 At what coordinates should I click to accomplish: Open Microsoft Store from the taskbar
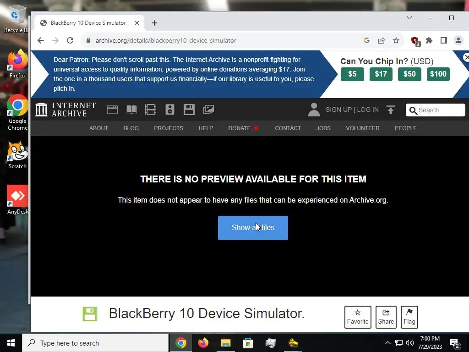[x=248, y=343]
